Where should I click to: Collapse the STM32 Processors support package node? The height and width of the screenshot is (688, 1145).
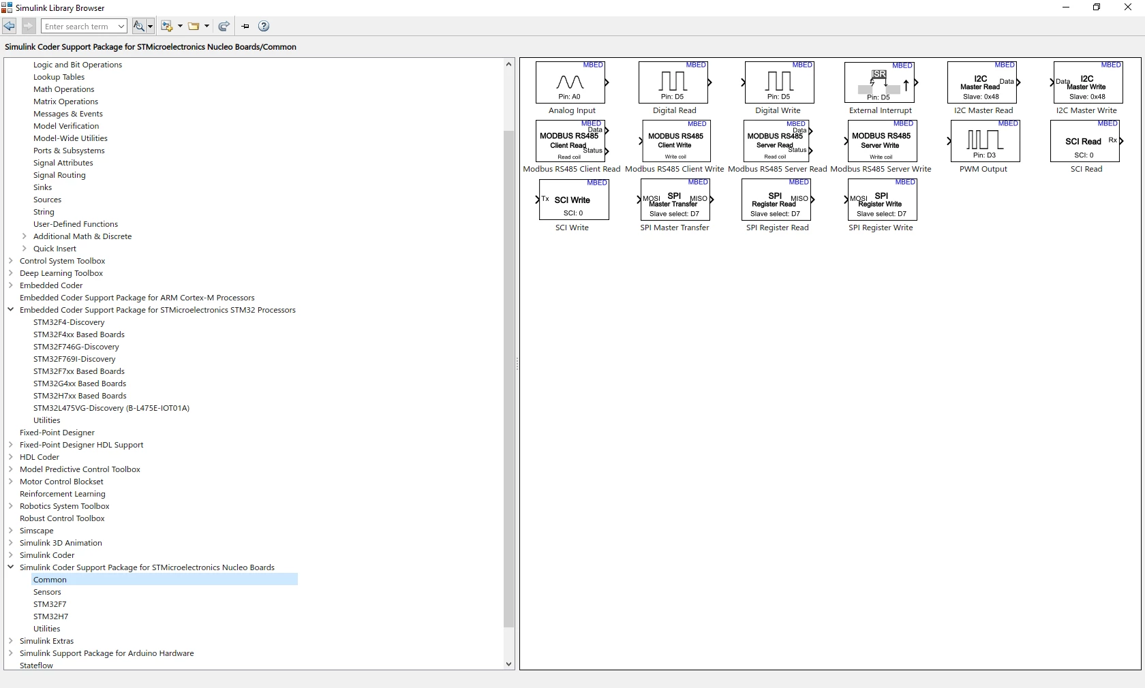point(11,310)
